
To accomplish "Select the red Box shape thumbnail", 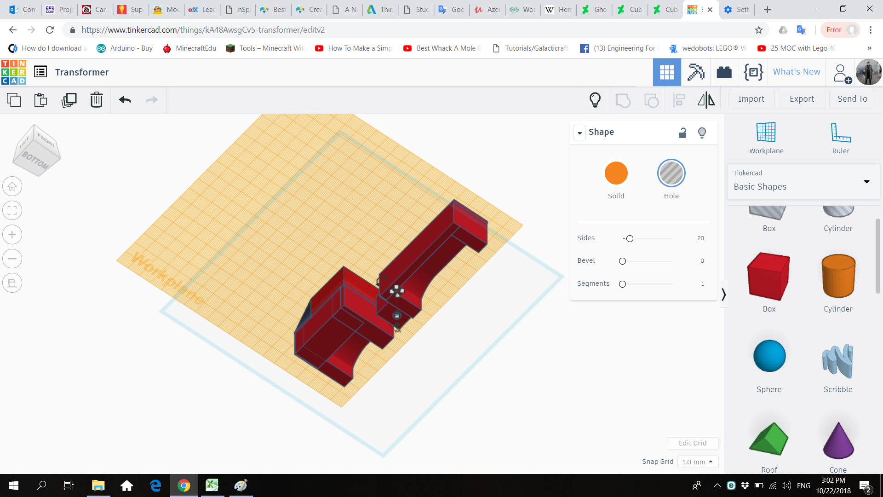I will pyautogui.click(x=768, y=276).
